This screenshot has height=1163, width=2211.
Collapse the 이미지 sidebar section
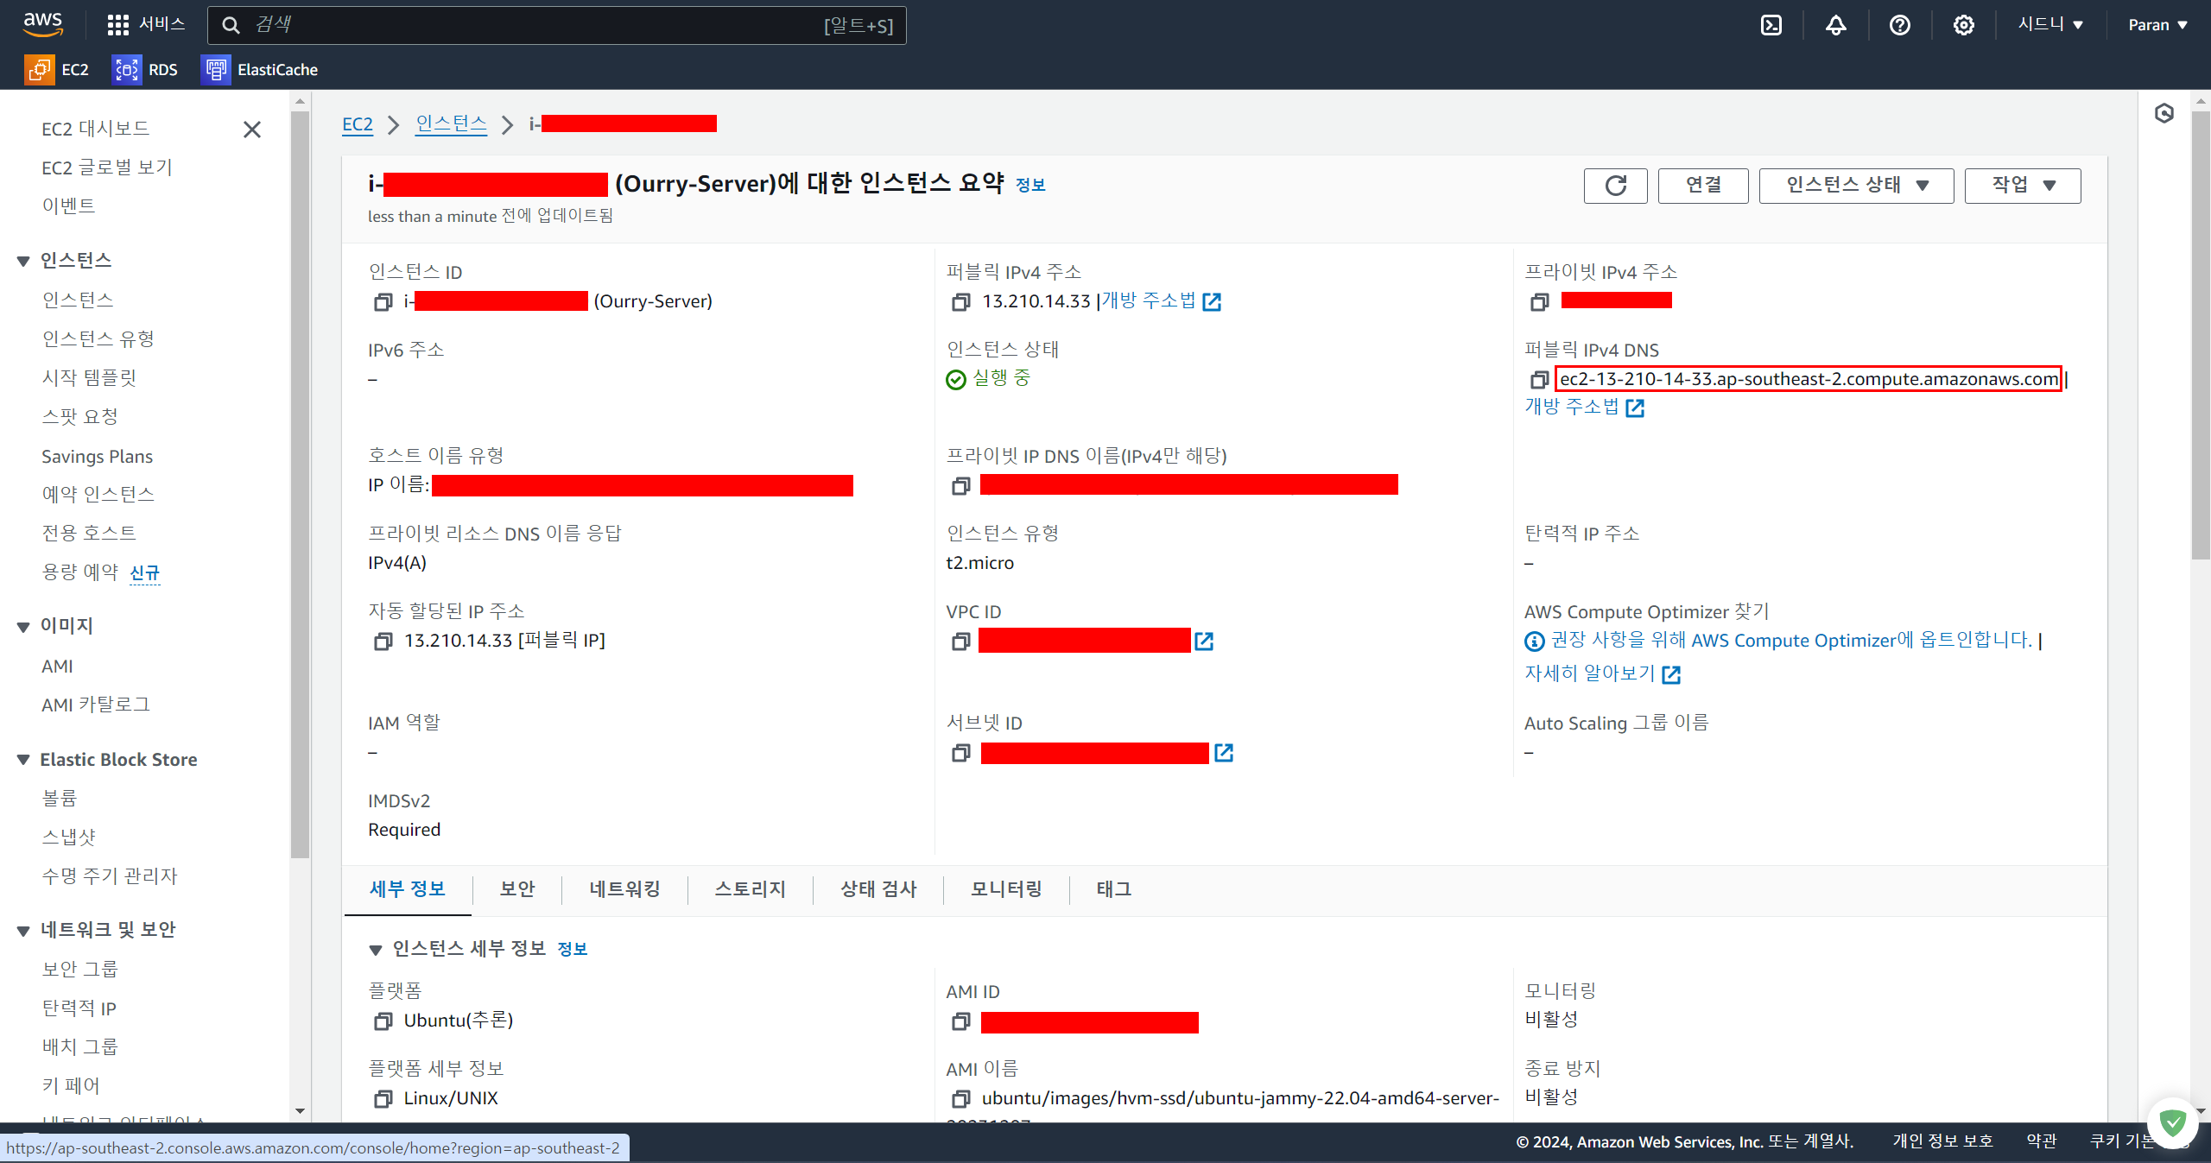(23, 627)
